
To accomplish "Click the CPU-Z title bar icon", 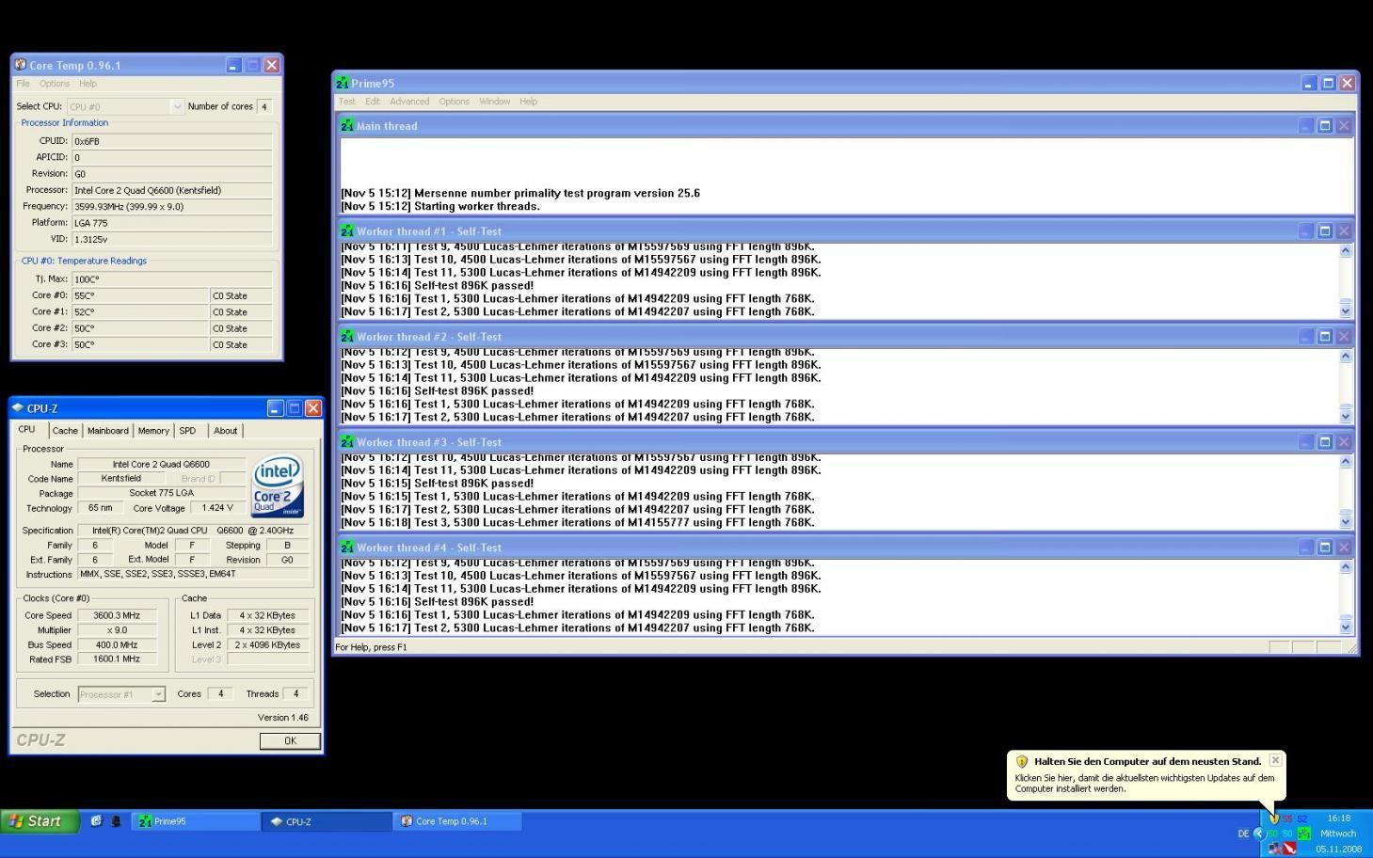I will pyautogui.click(x=17, y=408).
